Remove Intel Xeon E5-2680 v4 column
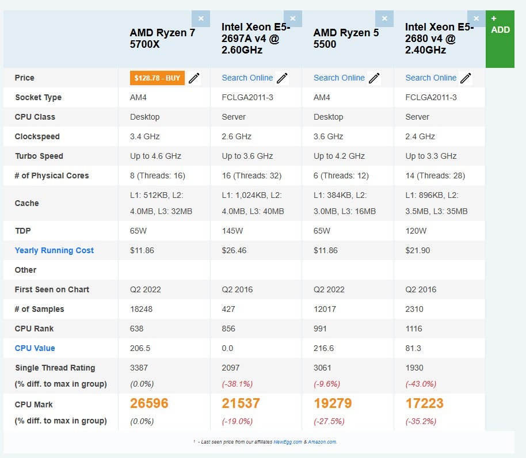The width and height of the screenshot is (526, 458). tap(476, 18)
